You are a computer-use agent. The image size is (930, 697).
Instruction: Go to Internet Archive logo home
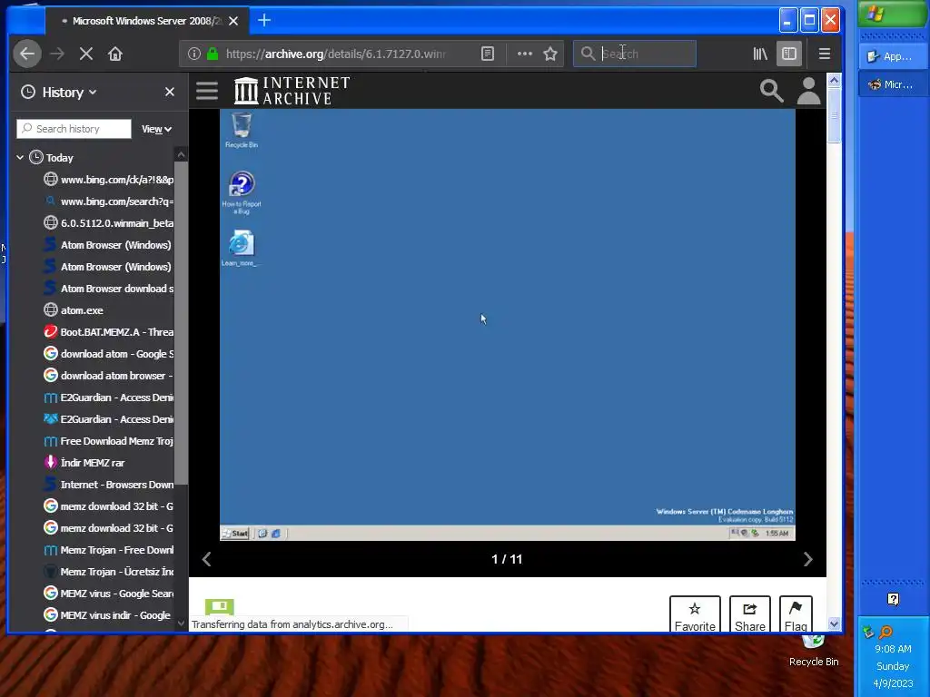(x=292, y=91)
